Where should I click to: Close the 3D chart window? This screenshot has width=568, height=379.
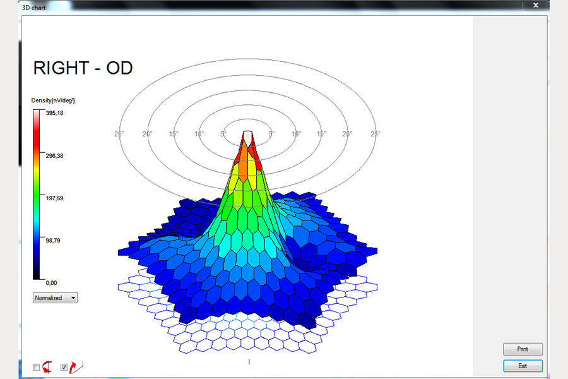coord(535,5)
